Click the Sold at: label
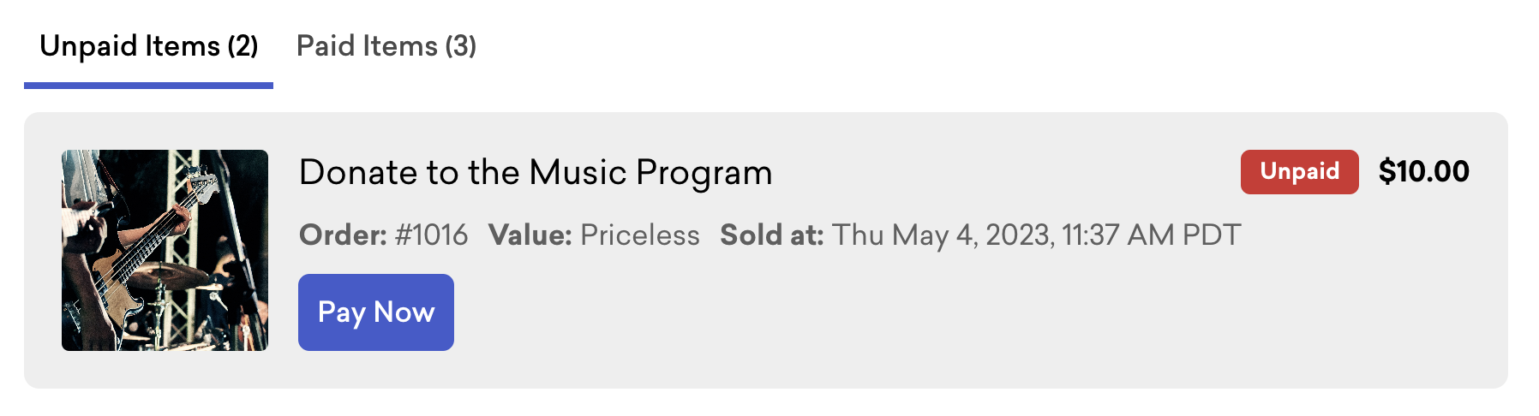 click(x=771, y=235)
